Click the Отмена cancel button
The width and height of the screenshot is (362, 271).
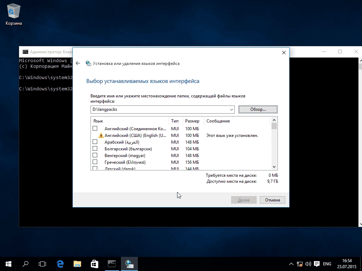coord(273,200)
